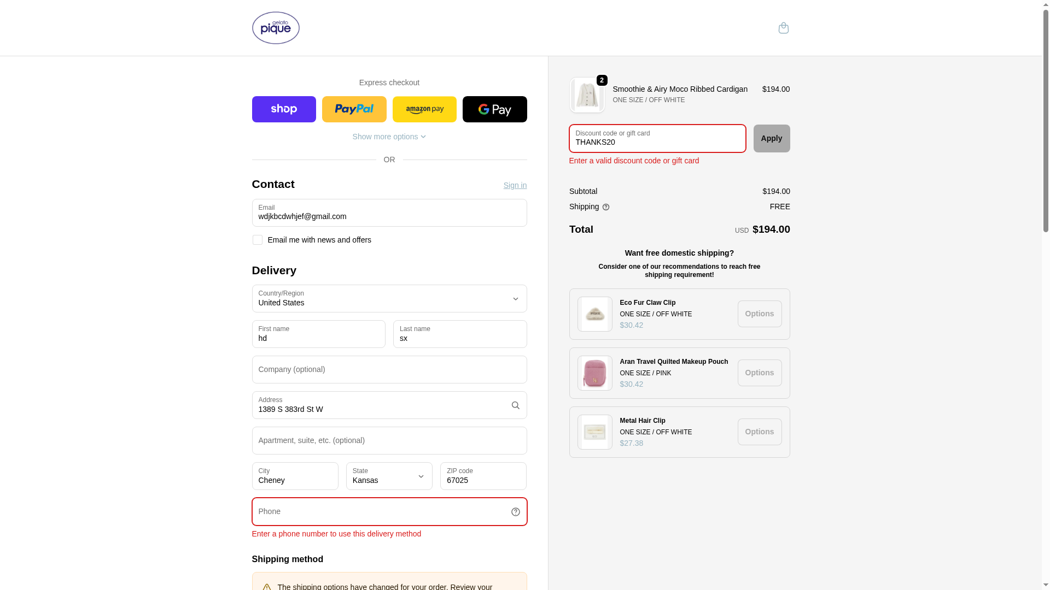The image size is (1050, 590).
Task: Enable Email me with news and offers
Action: coord(257,240)
